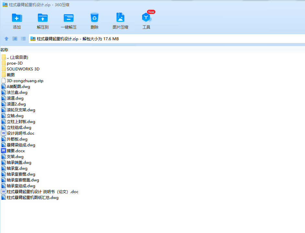Click the Word icon beside 设计说明书.doc

point(4,133)
